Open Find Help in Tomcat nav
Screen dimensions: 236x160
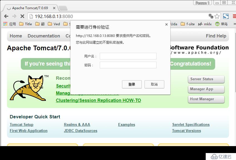216,36
